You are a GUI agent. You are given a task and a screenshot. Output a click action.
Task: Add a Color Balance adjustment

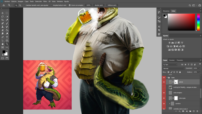click(171, 46)
